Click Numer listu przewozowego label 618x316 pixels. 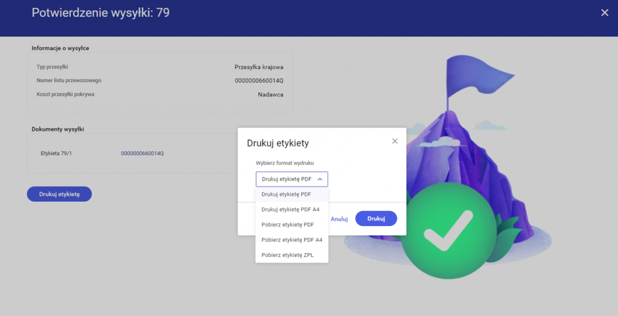coord(69,80)
